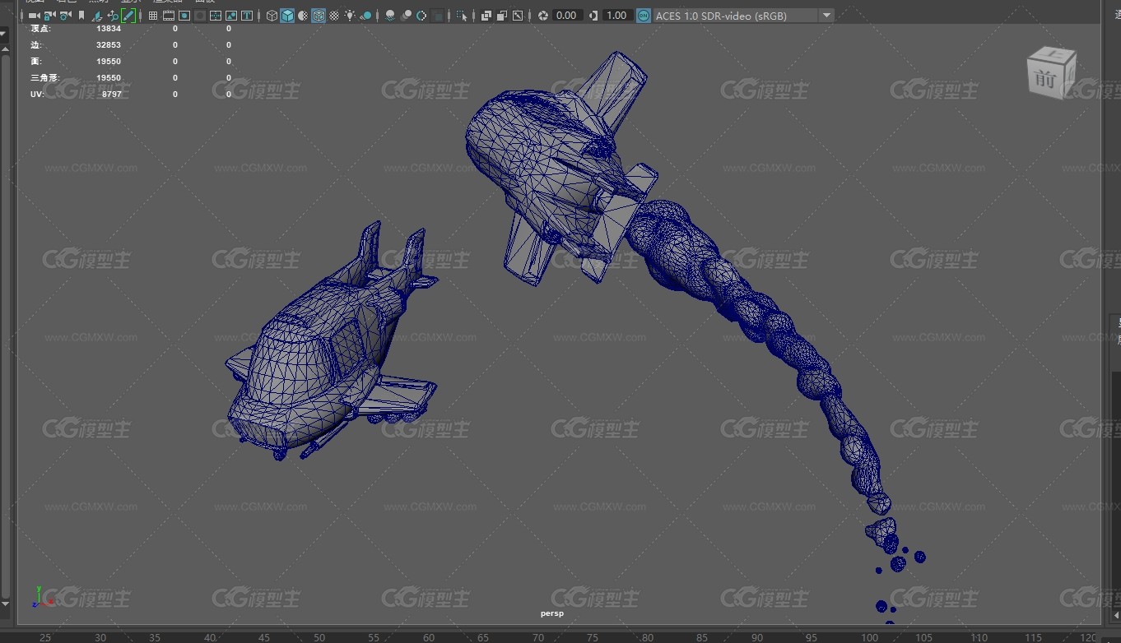Toggle Wireframe on Shaded icon
Image resolution: width=1121 pixels, height=643 pixels.
[319, 16]
